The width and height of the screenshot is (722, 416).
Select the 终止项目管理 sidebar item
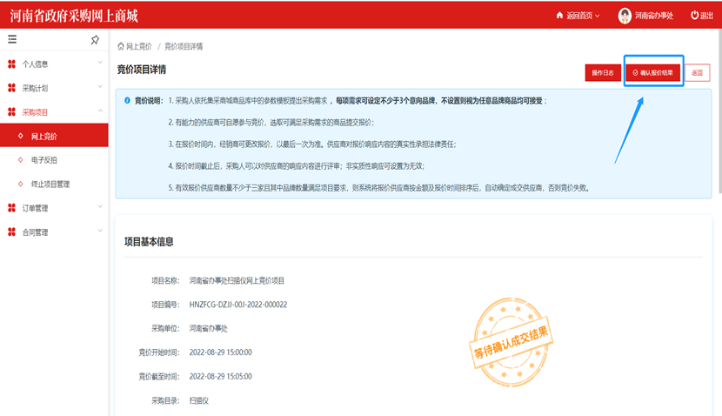pyautogui.click(x=54, y=184)
